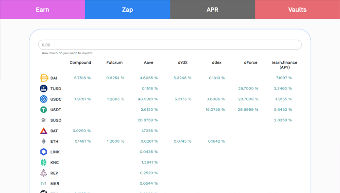Click REP Aave rate 0.2529 %
The height and width of the screenshot is (193, 340).
(x=149, y=173)
